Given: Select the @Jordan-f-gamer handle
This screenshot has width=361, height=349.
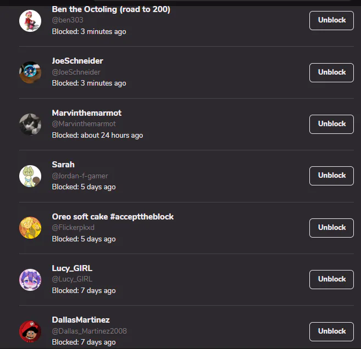Looking at the screenshot, I should (x=80, y=176).
